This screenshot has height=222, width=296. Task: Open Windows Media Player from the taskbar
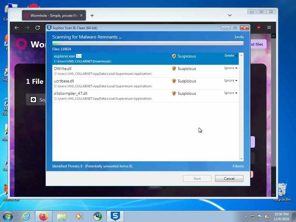[x=79, y=216]
